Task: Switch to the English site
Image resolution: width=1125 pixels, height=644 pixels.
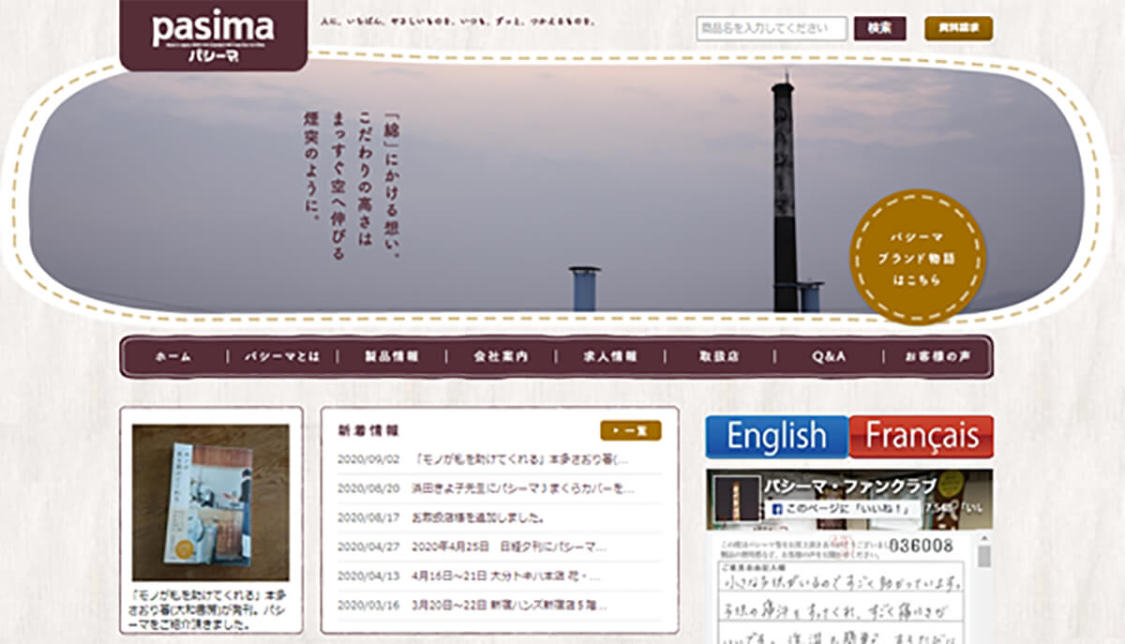Action: [x=776, y=437]
